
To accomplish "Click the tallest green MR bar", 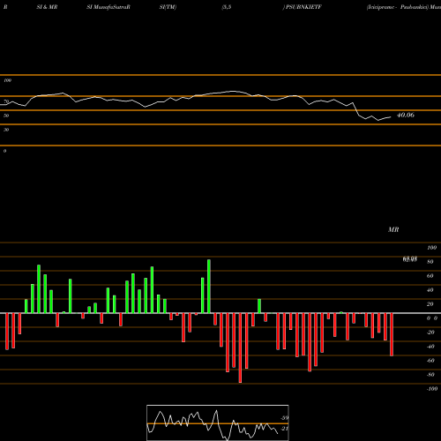I will click(x=209, y=287).
